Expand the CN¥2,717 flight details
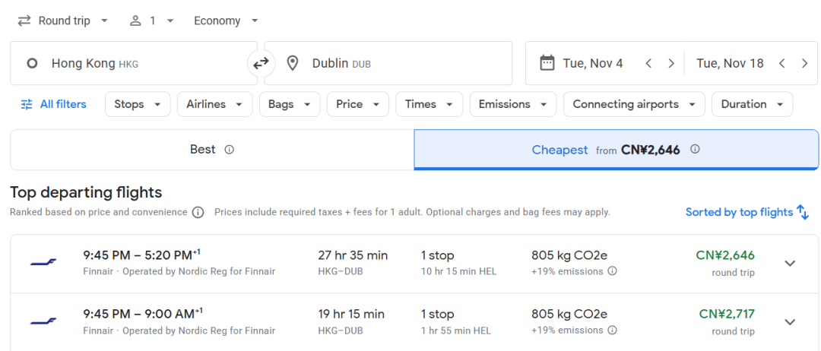Image resolution: width=821 pixels, height=351 pixels. point(790,322)
